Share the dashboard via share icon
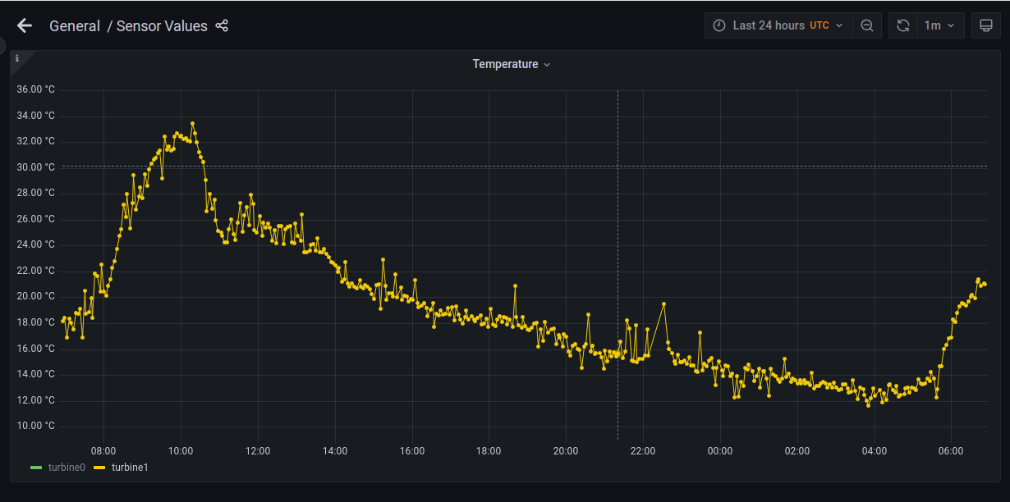This screenshot has width=1010, height=502. click(222, 25)
